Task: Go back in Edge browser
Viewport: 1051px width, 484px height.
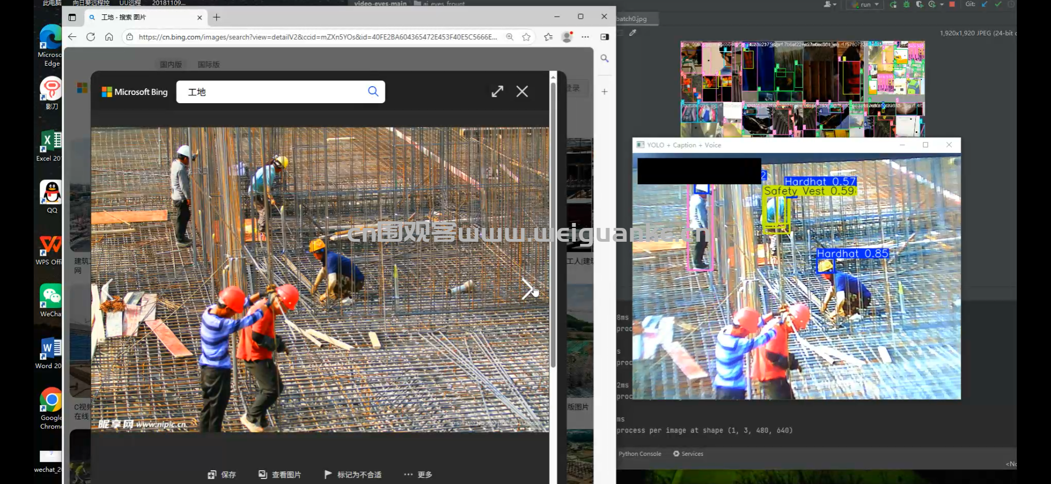Action: [x=72, y=37]
